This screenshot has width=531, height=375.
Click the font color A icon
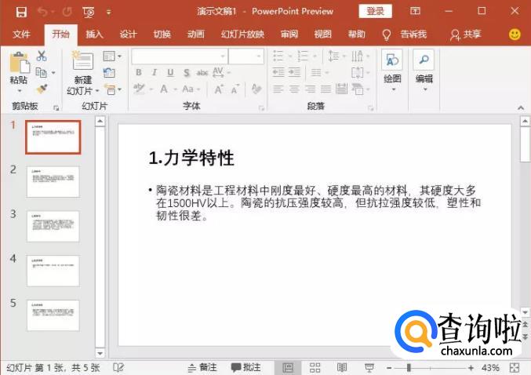point(164,89)
